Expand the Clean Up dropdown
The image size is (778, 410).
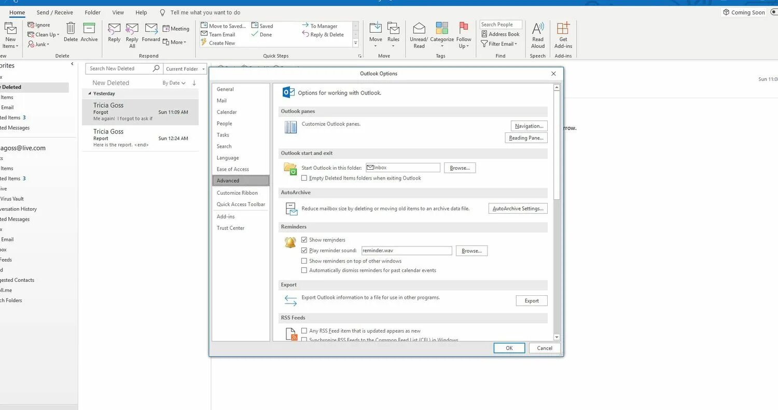[44, 35]
